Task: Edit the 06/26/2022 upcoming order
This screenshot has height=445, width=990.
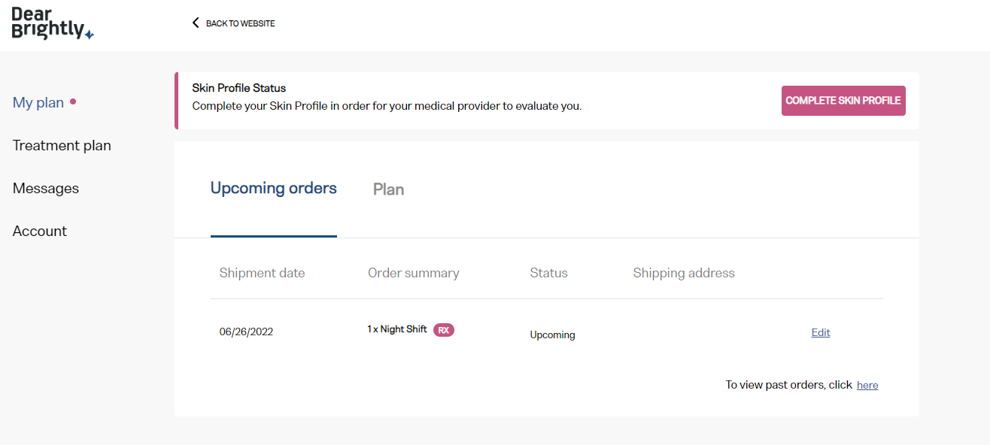Action: (x=821, y=332)
